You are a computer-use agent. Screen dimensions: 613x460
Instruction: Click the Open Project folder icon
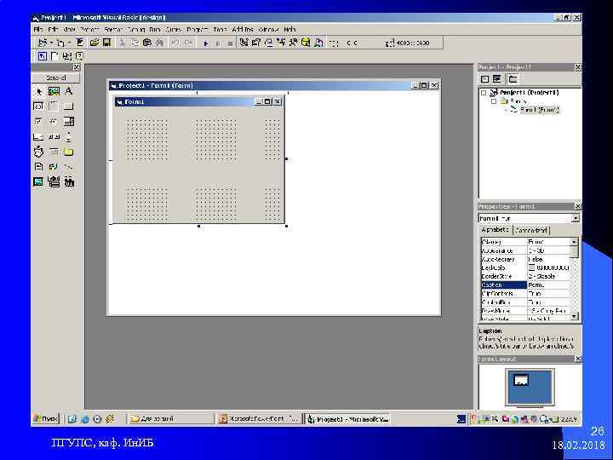pos(95,43)
